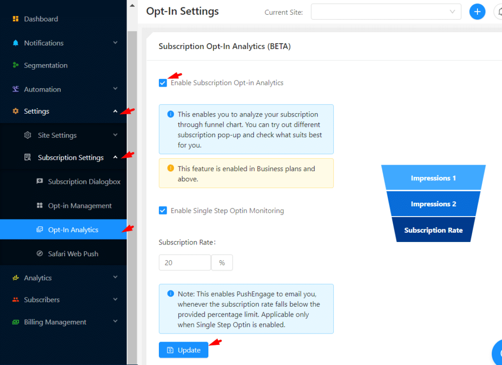The width and height of the screenshot is (502, 365).
Task: Click the yellow warning exclamation icon
Action: 171,168
